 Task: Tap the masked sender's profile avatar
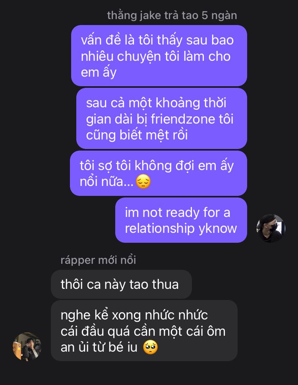[x=271, y=228]
